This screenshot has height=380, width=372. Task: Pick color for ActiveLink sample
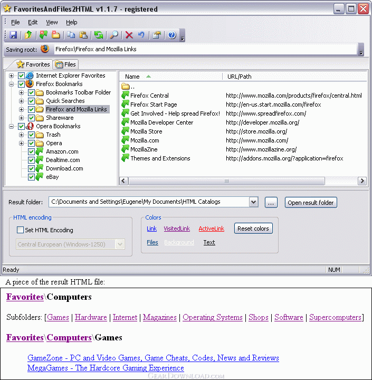(211, 229)
